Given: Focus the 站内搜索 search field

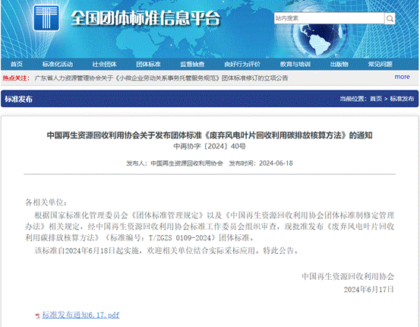Looking at the screenshot, I should (x=329, y=18).
